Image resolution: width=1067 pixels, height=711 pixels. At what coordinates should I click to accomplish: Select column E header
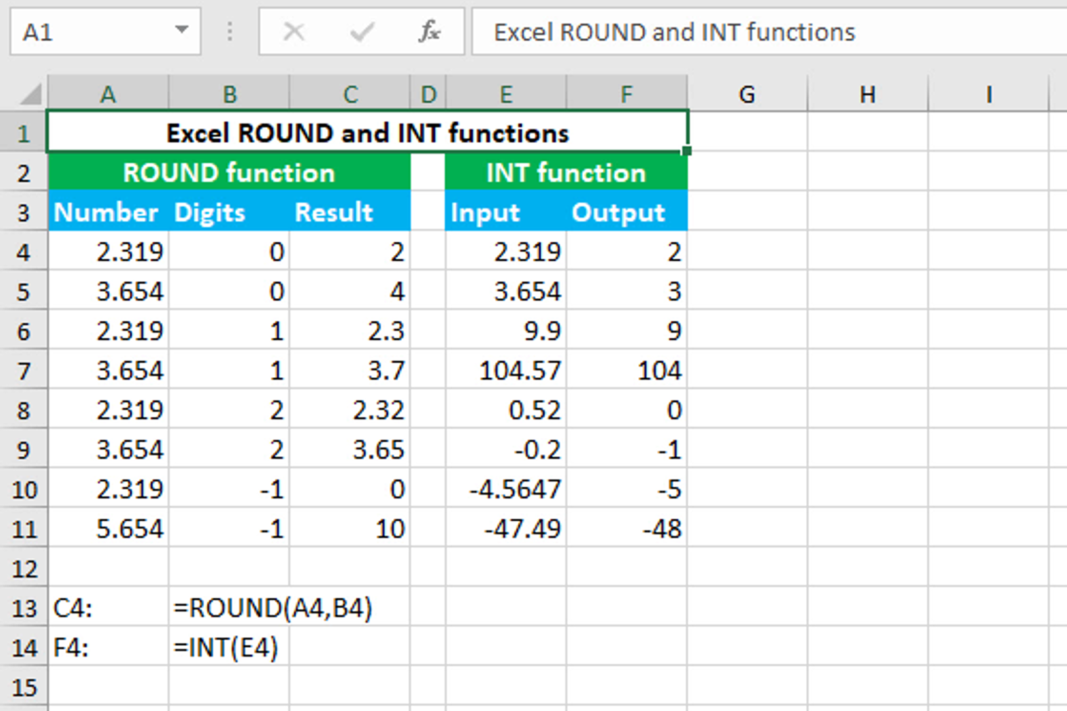pyautogui.click(x=506, y=94)
